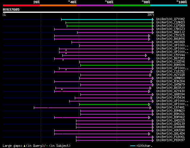Click the yellow gap icon in legend
The height and width of the screenshot is (148, 190).
pos(24,146)
